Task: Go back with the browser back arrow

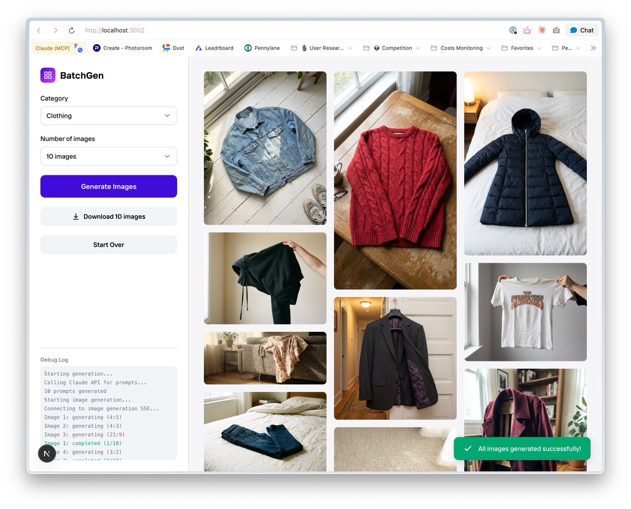Action: (39, 30)
